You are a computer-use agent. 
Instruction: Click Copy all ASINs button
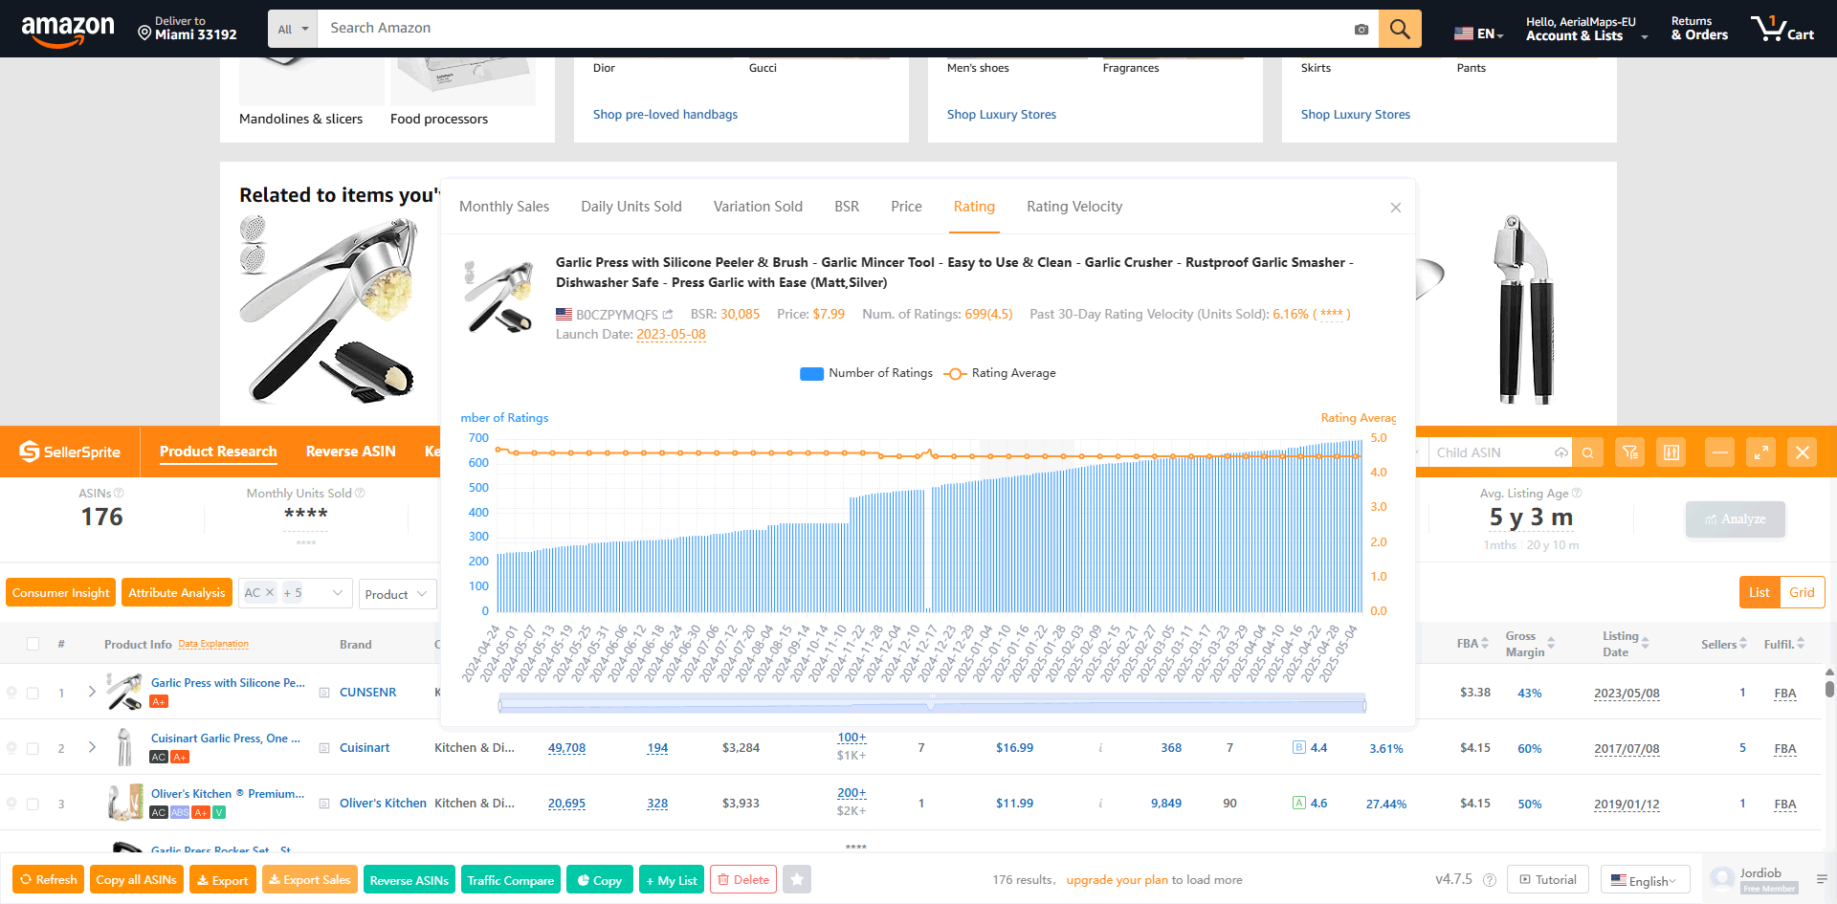tap(136, 879)
